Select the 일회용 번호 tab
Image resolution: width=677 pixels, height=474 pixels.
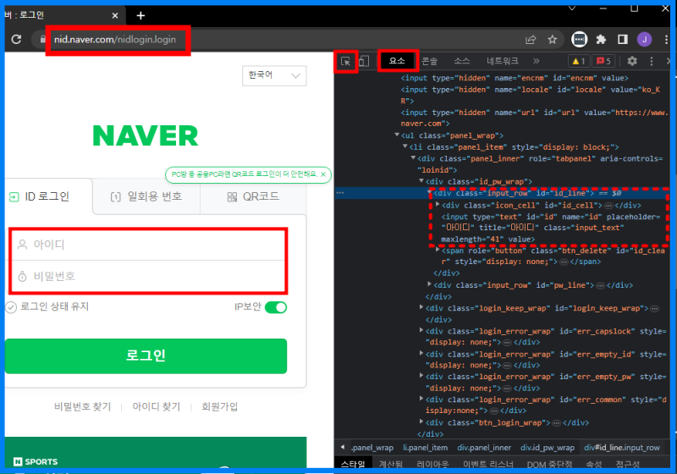tap(146, 197)
